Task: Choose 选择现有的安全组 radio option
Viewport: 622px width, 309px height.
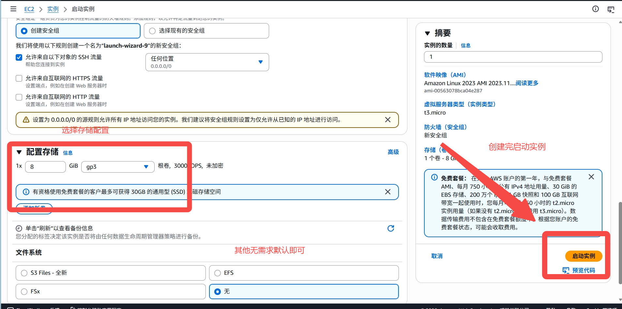Action: coord(152,31)
